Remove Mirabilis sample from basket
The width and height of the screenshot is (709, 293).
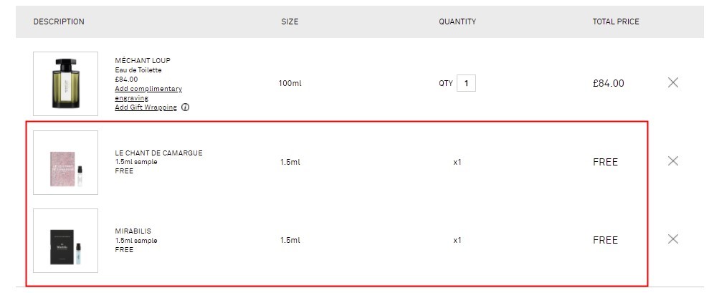point(673,239)
